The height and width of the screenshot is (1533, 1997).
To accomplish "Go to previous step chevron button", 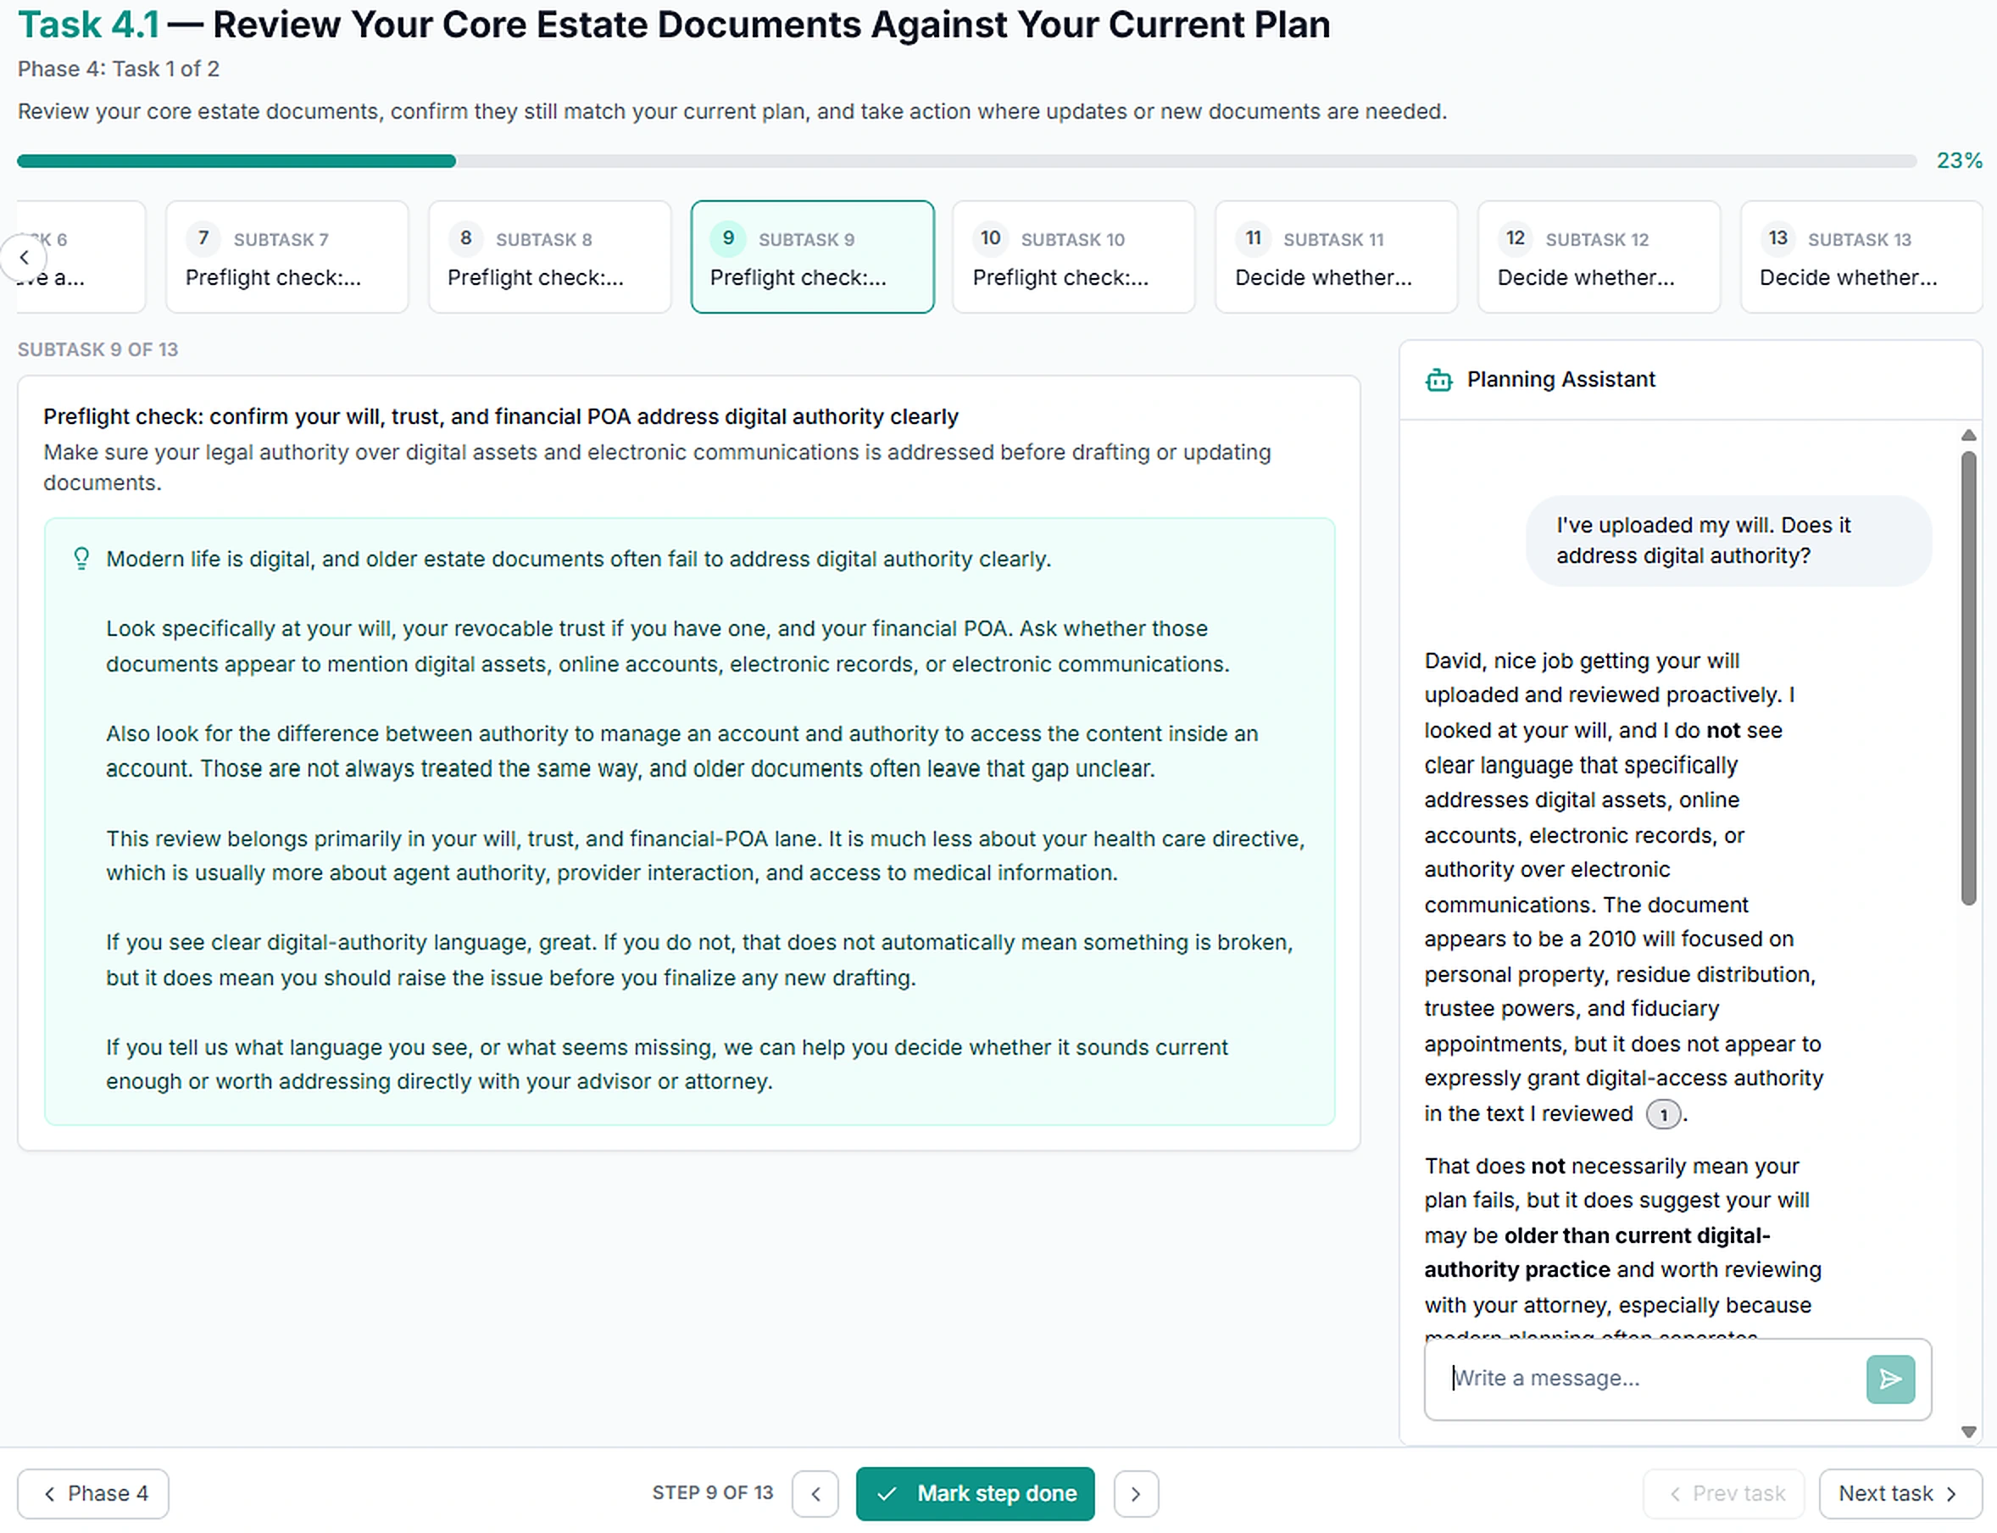I will 815,1494.
